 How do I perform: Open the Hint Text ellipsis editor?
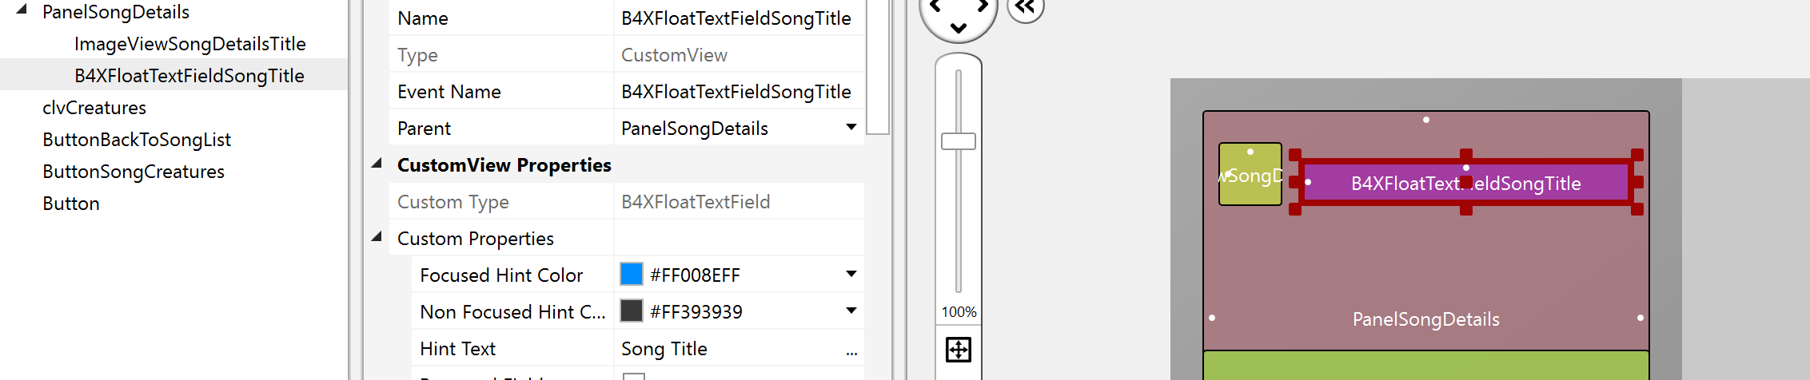click(x=851, y=350)
